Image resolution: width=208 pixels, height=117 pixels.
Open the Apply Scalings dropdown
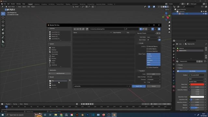(153, 77)
